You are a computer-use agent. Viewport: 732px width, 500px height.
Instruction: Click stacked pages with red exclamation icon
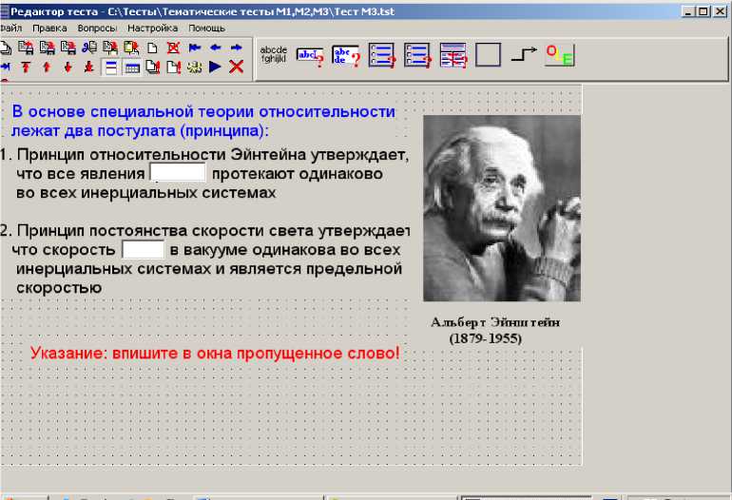[x=153, y=67]
